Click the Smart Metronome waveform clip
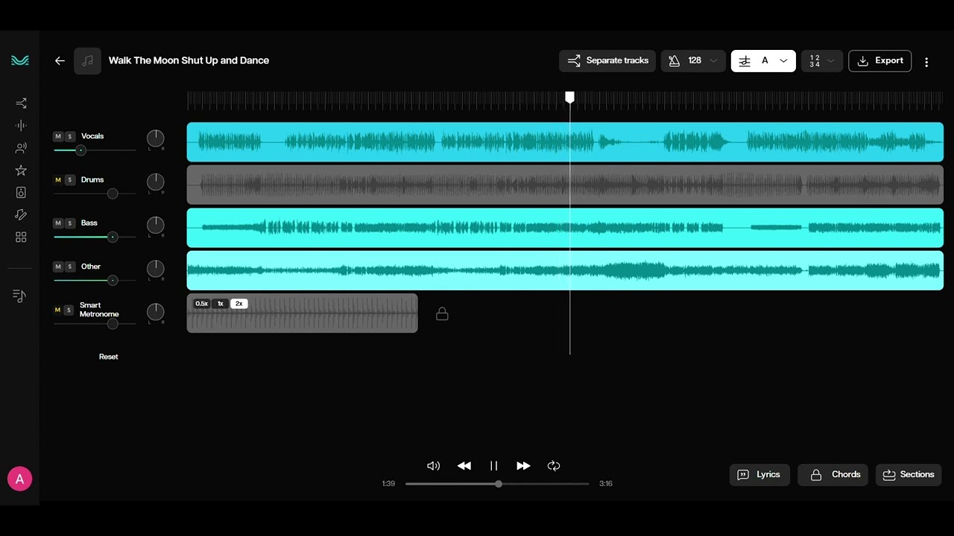 (x=302, y=313)
